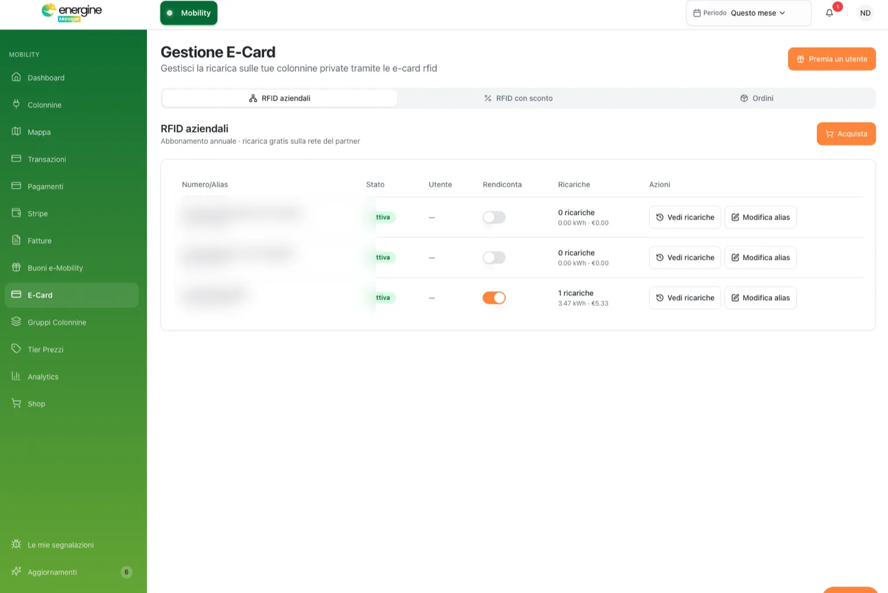Click Vedi ricariche for 1 ricariche row

pos(685,298)
